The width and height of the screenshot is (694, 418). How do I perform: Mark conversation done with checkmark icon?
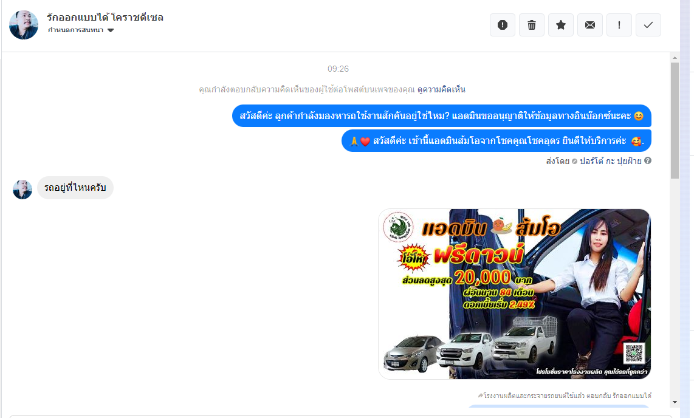[x=648, y=25]
